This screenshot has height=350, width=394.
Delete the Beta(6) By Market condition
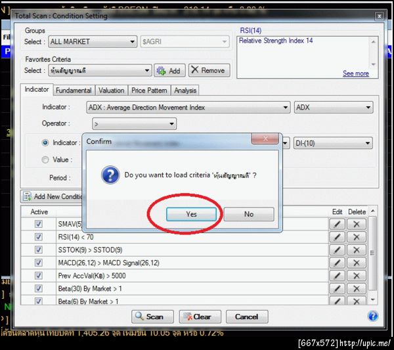[x=357, y=301]
